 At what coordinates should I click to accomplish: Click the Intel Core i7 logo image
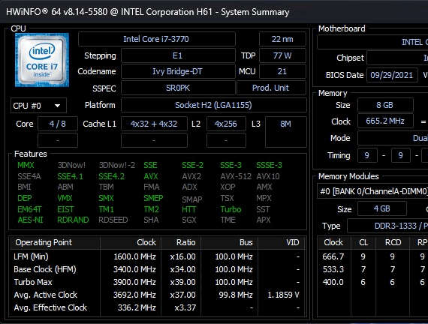tap(42, 60)
